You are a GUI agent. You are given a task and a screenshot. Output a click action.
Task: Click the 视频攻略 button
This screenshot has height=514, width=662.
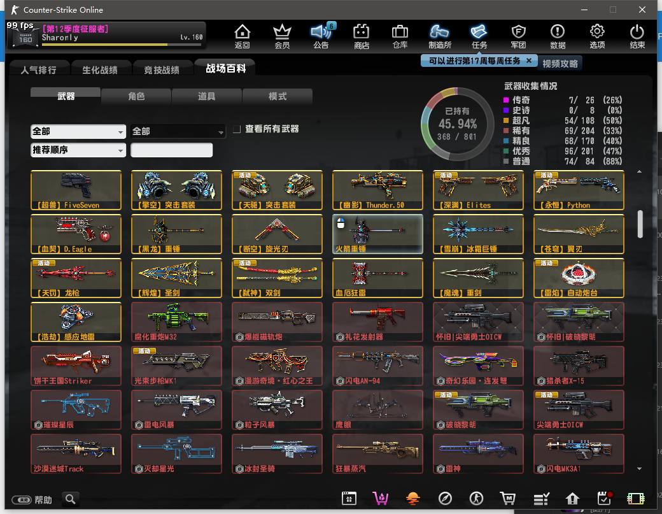click(560, 63)
